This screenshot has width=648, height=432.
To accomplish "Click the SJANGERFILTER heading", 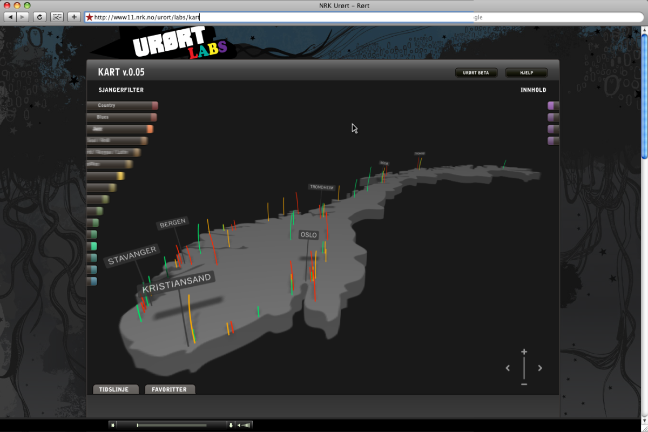I will click(x=121, y=90).
